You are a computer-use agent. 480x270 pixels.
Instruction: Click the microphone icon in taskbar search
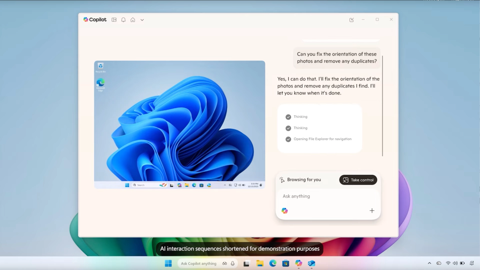233,263
